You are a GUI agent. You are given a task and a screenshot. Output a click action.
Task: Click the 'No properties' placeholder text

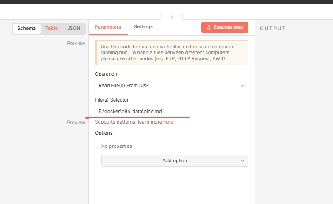point(116,146)
